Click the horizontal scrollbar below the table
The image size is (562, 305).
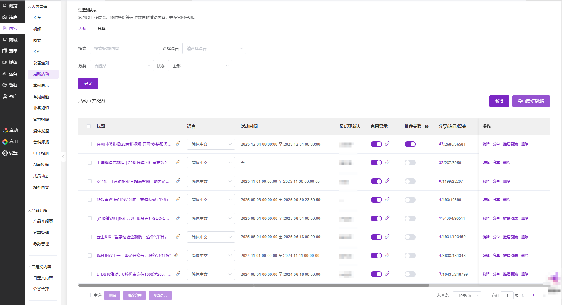(x=253, y=285)
